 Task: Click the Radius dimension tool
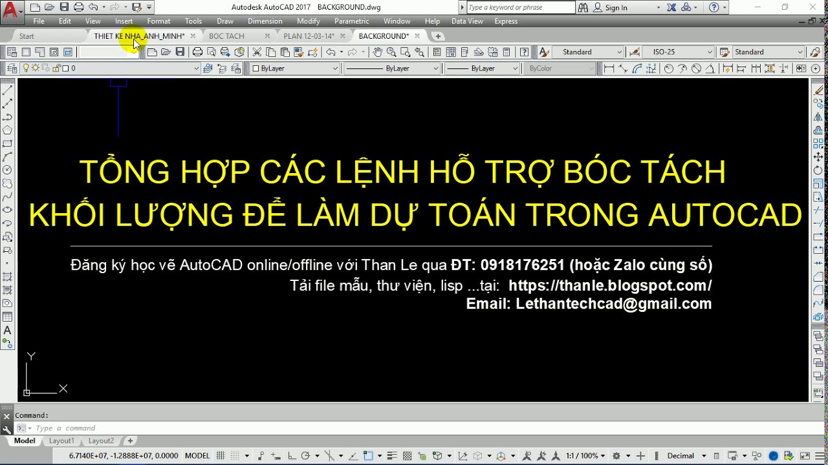(x=669, y=68)
